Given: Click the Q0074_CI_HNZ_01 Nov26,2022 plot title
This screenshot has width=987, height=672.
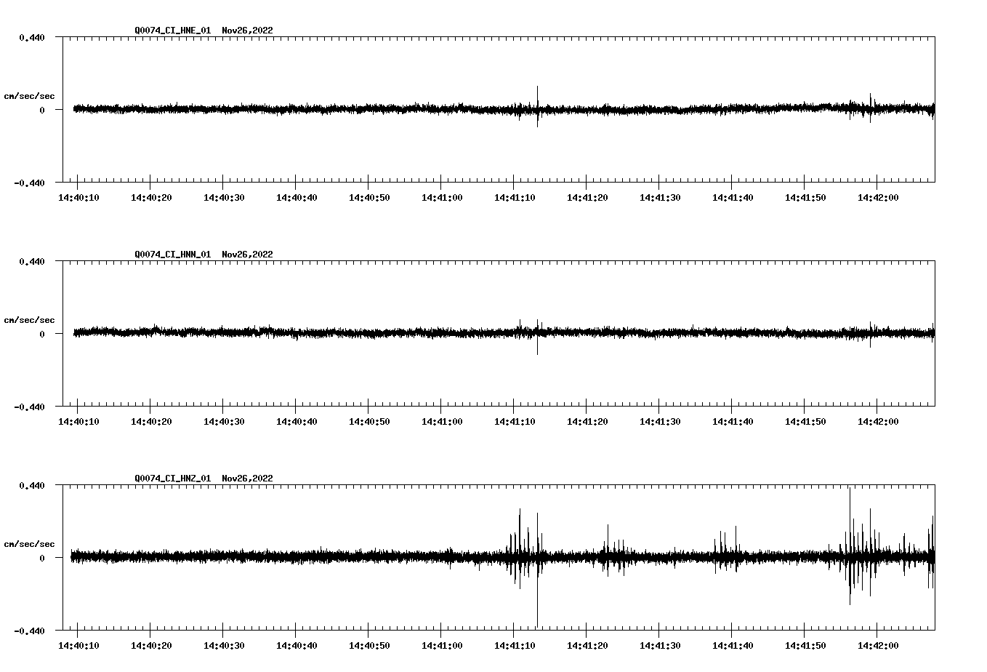Looking at the screenshot, I should pos(204,479).
